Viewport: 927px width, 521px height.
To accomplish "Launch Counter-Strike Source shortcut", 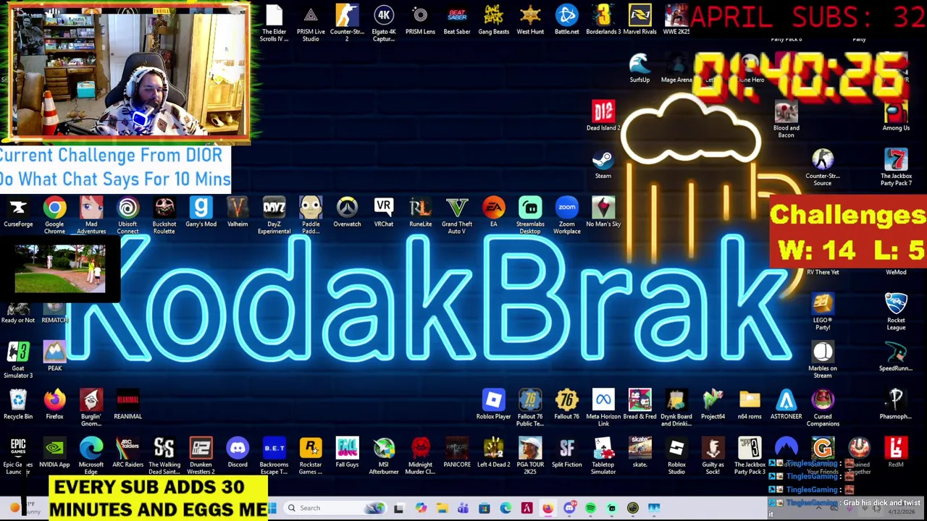I will (823, 168).
